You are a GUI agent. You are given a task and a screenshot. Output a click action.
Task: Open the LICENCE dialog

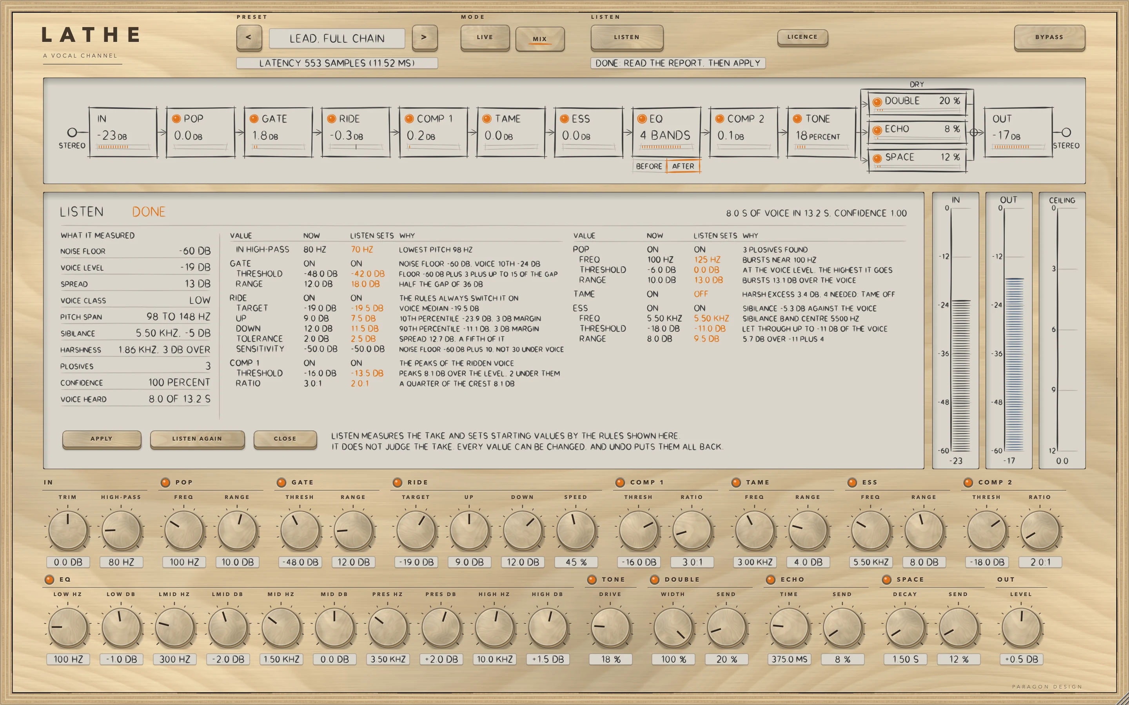(802, 37)
